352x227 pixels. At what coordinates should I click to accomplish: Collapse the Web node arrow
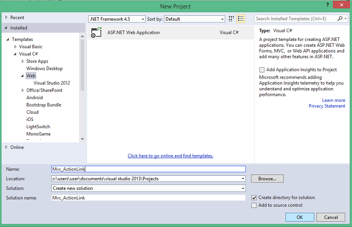(x=22, y=76)
